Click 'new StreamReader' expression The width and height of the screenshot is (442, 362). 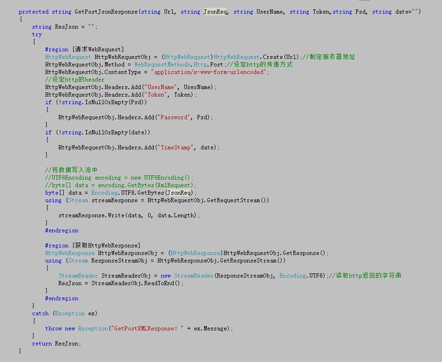click(x=187, y=276)
